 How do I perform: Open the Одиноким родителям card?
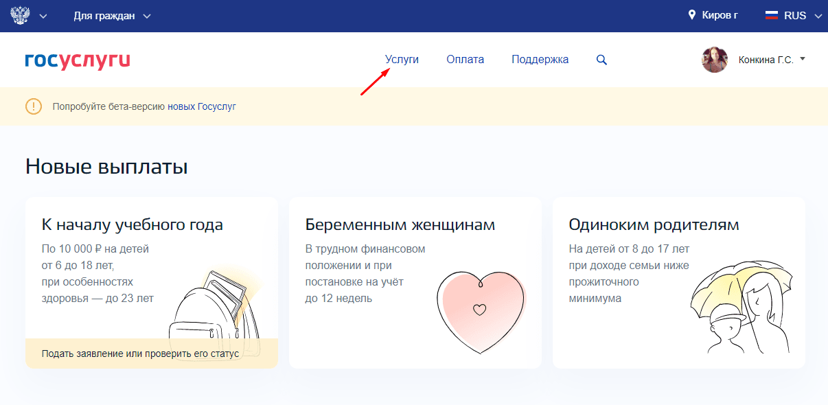679,283
